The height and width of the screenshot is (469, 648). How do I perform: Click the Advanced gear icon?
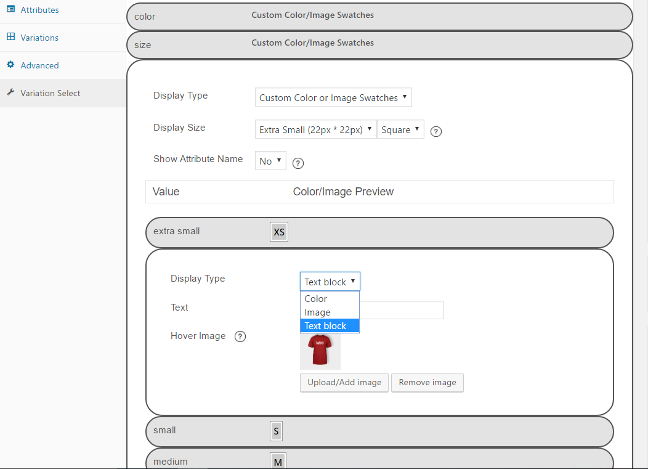point(10,65)
